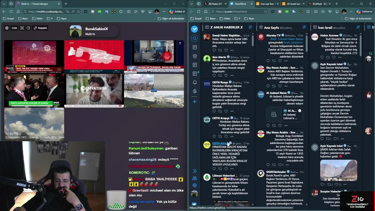Favorite the page with star in left window
This screenshot has width=375, height=211.
coord(79,11)
